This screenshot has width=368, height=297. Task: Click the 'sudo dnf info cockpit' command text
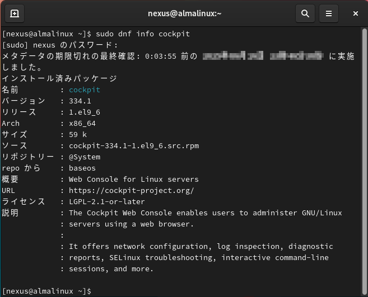(144, 34)
